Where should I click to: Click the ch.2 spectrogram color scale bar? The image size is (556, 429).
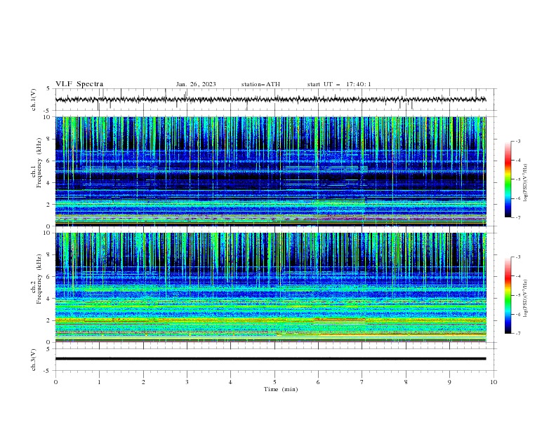pyautogui.click(x=508, y=295)
